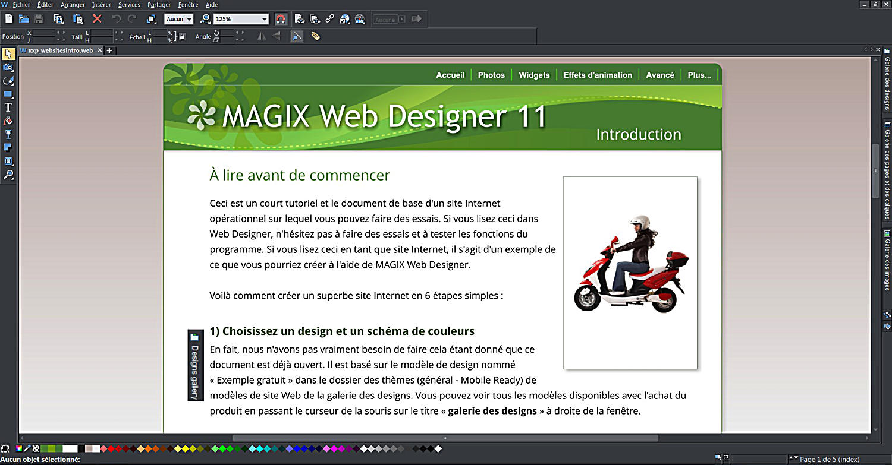Click the Position X stepper arrows
The height and width of the screenshot is (465, 892).
click(x=61, y=33)
